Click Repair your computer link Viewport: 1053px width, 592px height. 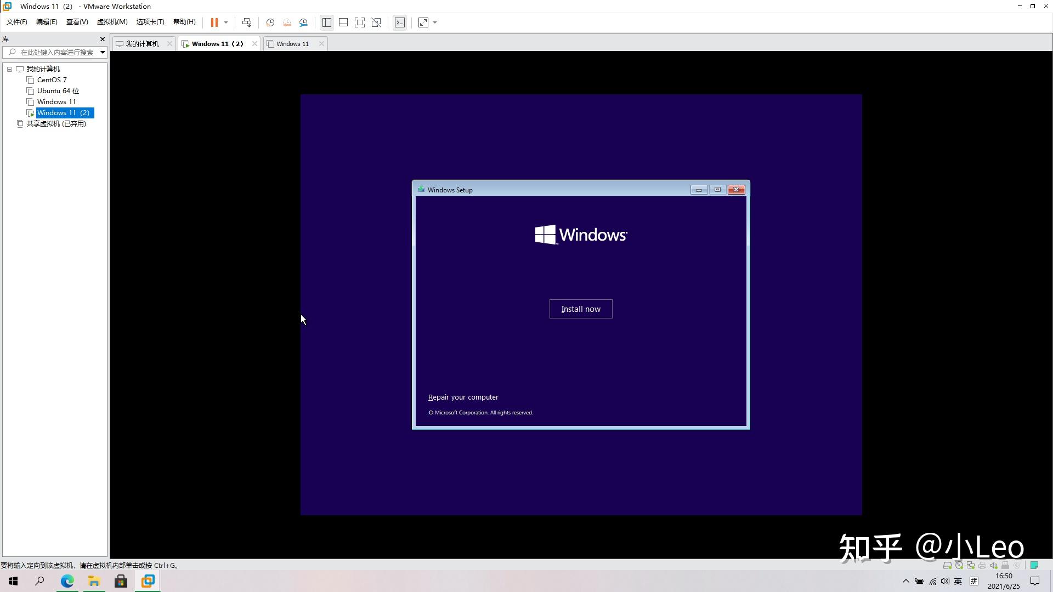point(463,397)
